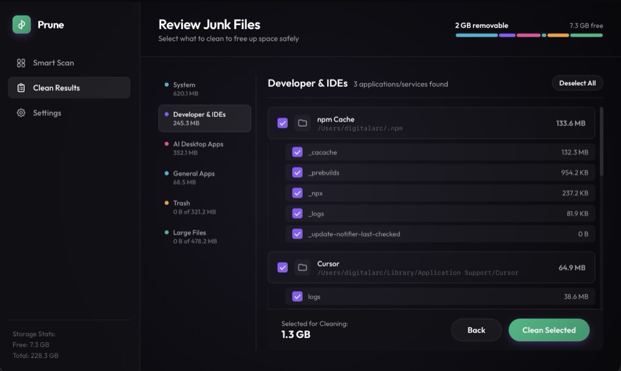This screenshot has width=621, height=371.
Task: Click the file list vertical scrollbar
Action: tap(601, 141)
